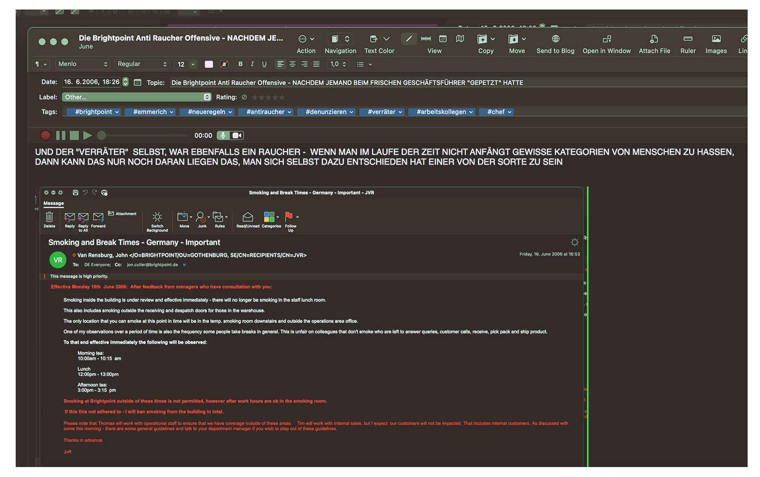Select the pencil edit View mode
Screen dimensions: 760x477
pyautogui.click(x=409, y=39)
